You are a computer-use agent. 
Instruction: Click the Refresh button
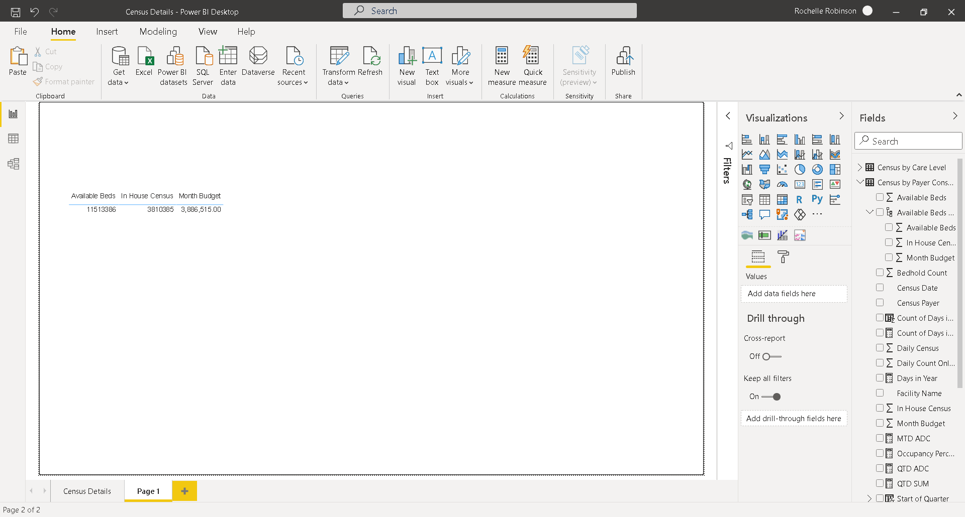(370, 61)
